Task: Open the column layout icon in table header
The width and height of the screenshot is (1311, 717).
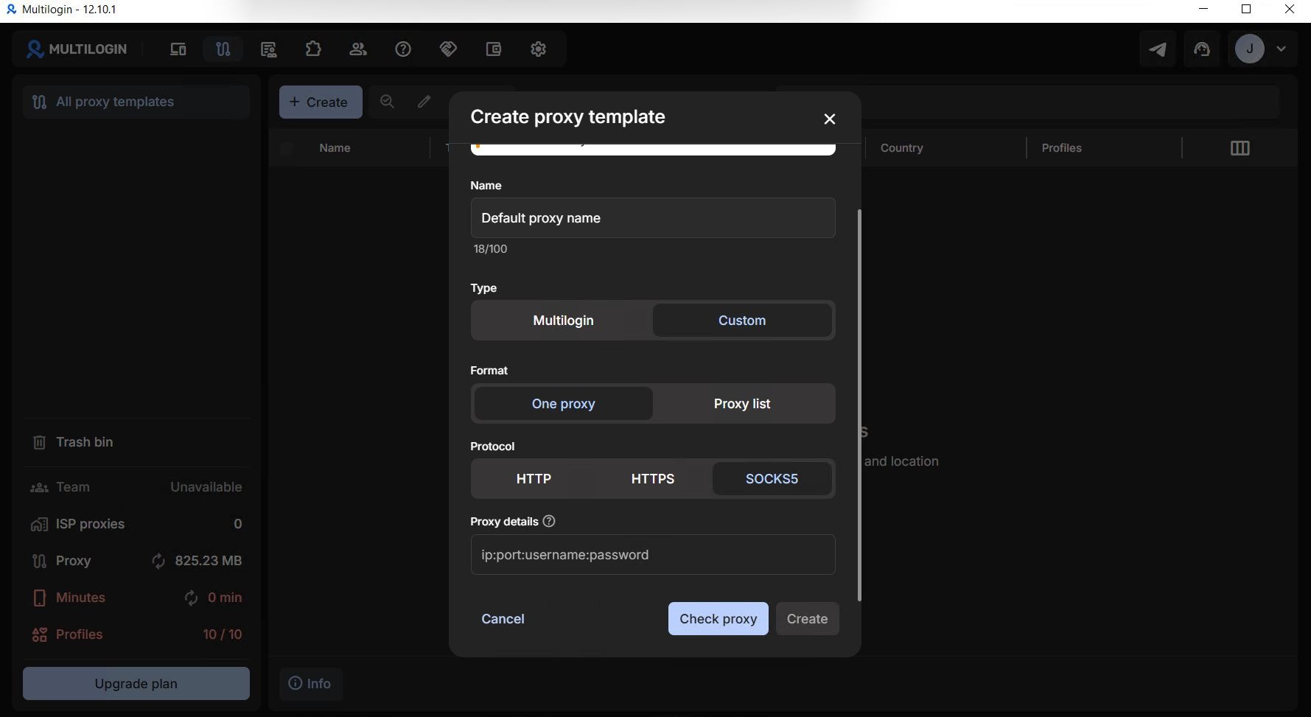Action: [x=1240, y=148]
